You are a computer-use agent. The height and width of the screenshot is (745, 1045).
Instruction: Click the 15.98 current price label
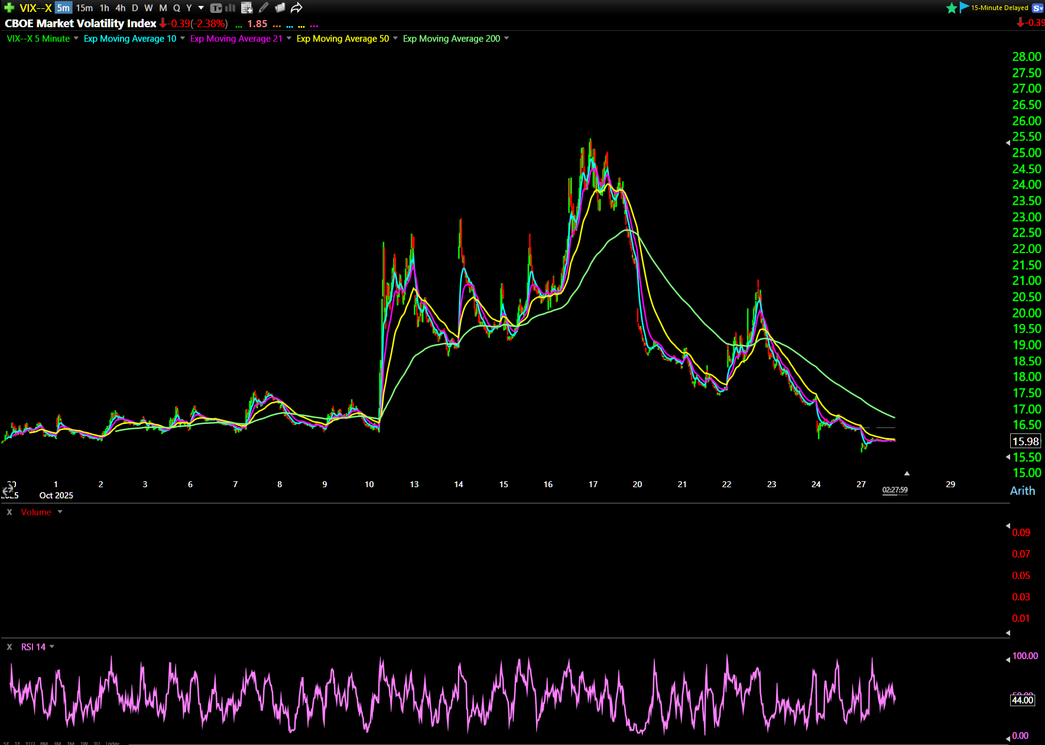click(1025, 441)
